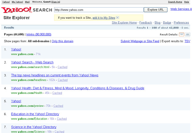Screen dimensions: 192x133
Task: Click the Explore URL button
Action: (156, 10)
